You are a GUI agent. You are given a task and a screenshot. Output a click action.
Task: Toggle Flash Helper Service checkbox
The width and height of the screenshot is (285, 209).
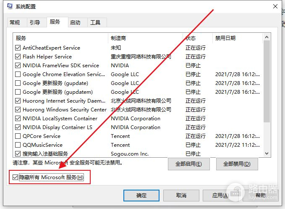(18, 57)
